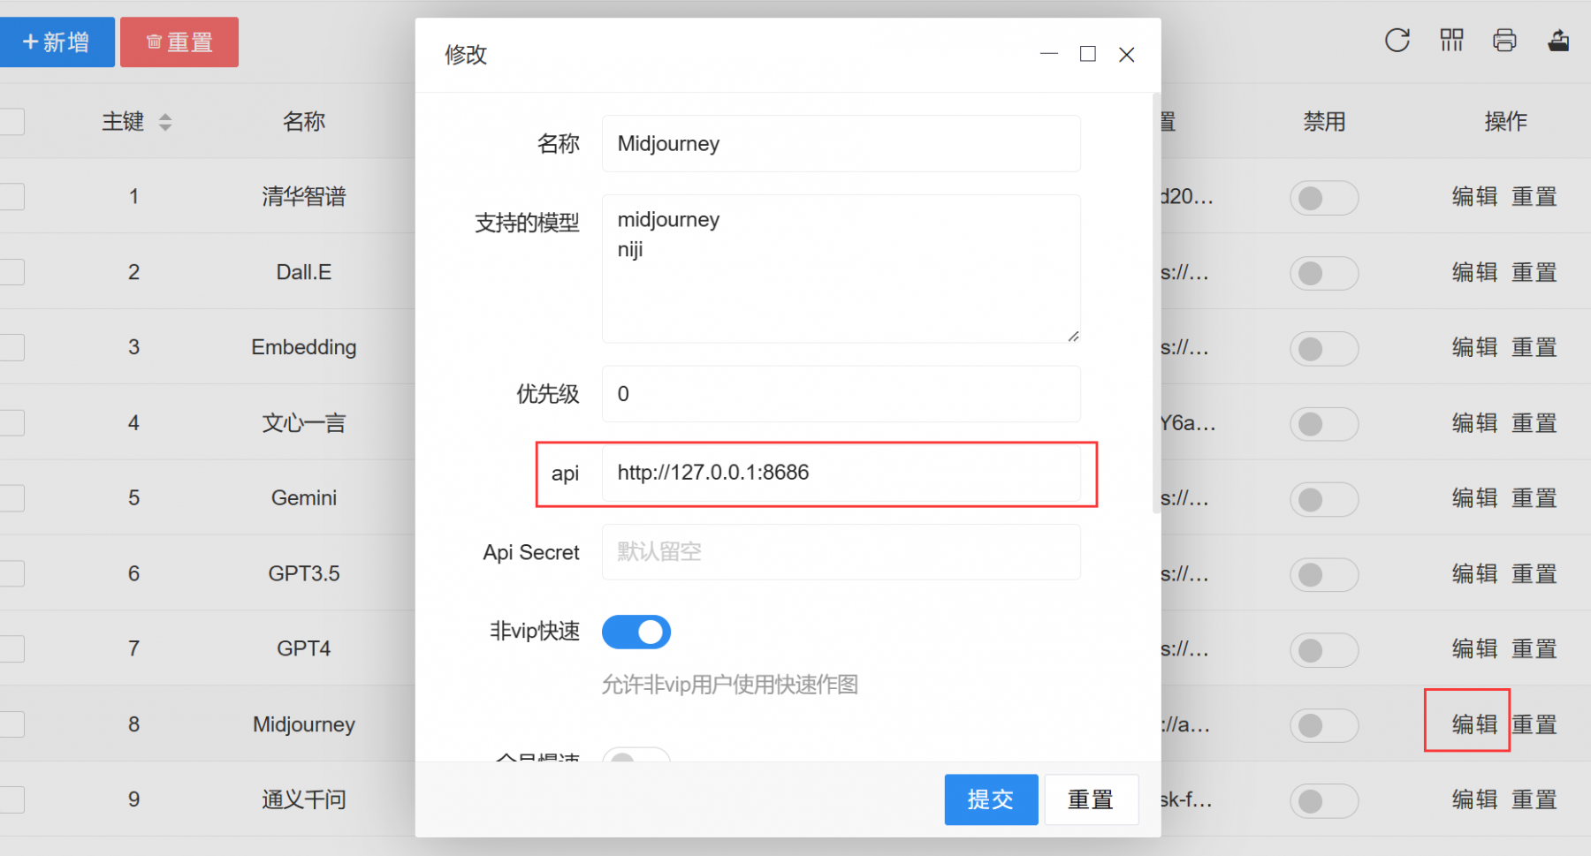This screenshot has height=856, width=1591.
Task: Click the Gemini name cell
Action: coord(304,498)
